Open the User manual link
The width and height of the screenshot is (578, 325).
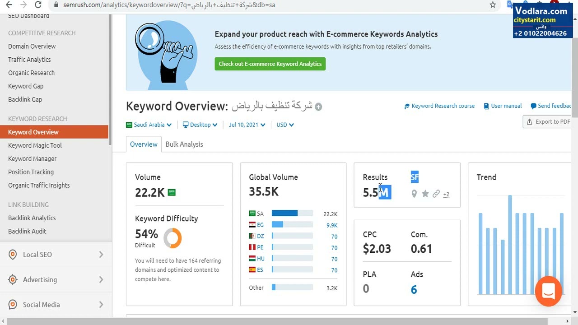click(x=503, y=106)
